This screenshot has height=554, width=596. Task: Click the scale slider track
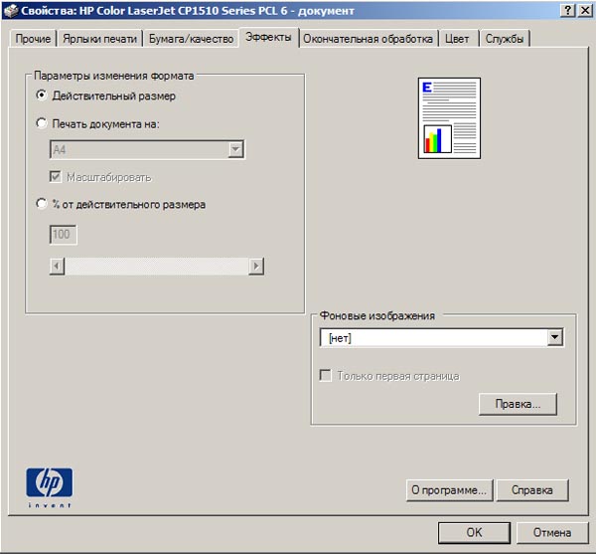(157, 266)
